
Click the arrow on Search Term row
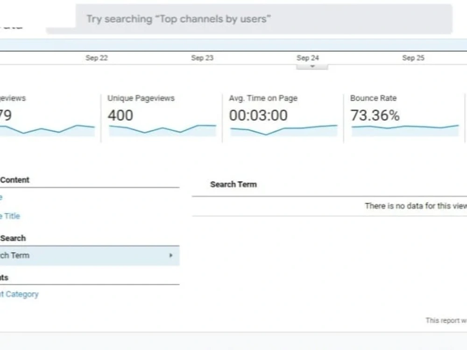point(171,255)
